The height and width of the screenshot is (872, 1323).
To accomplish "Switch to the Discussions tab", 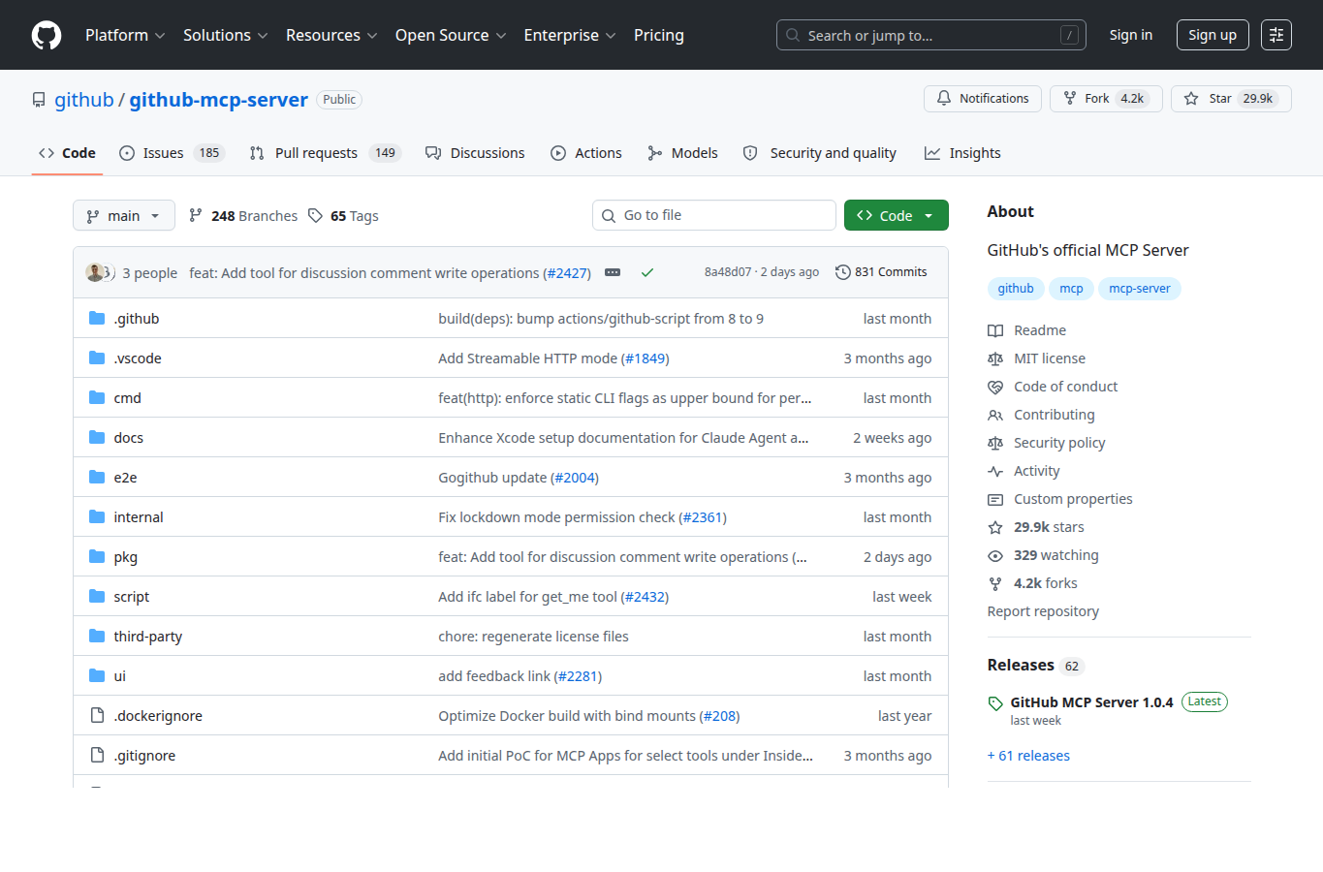I will tap(475, 153).
